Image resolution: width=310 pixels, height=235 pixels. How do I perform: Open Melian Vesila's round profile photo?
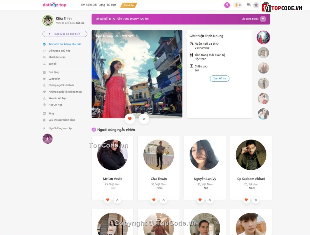[x=113, y=155]
